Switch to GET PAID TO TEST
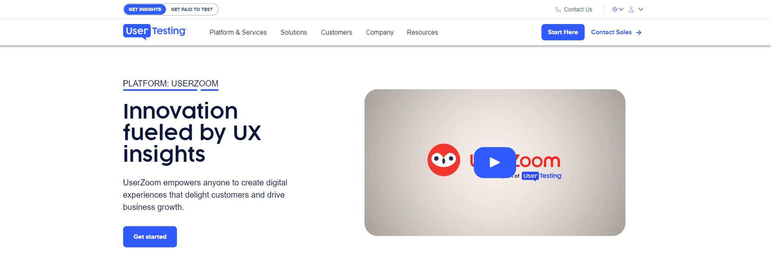The height and width of the screenshot is (271, 771). (192, 9)
